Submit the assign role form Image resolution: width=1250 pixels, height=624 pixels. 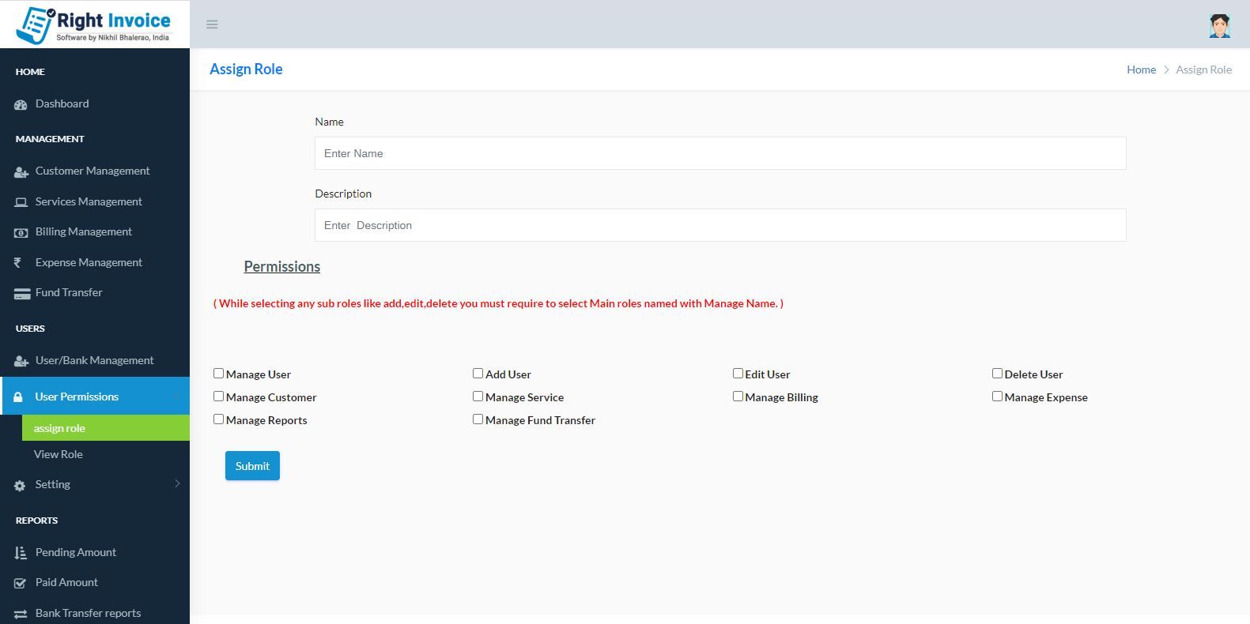pos(252,466)
